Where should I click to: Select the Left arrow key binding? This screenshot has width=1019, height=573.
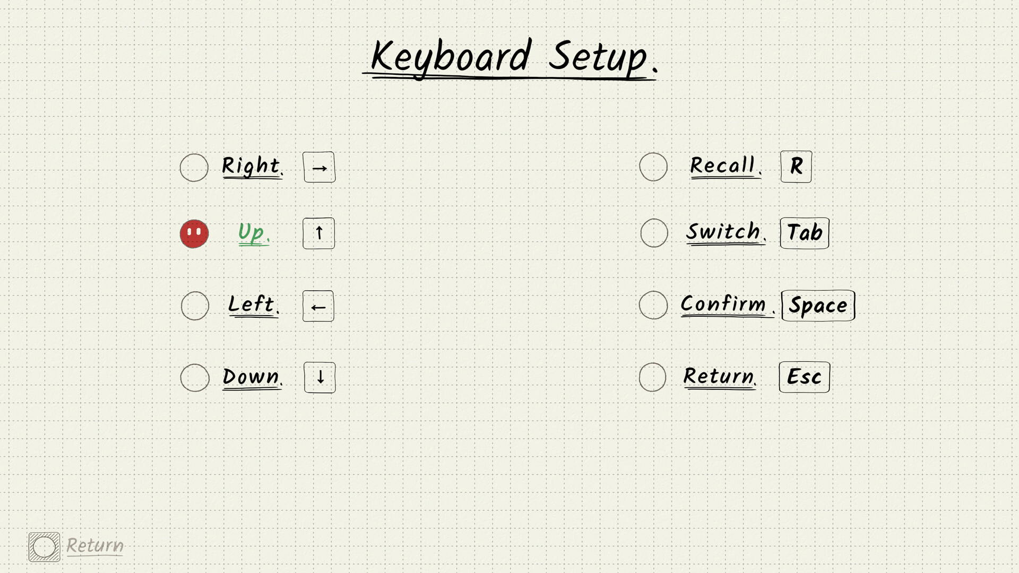coord(318,305)
